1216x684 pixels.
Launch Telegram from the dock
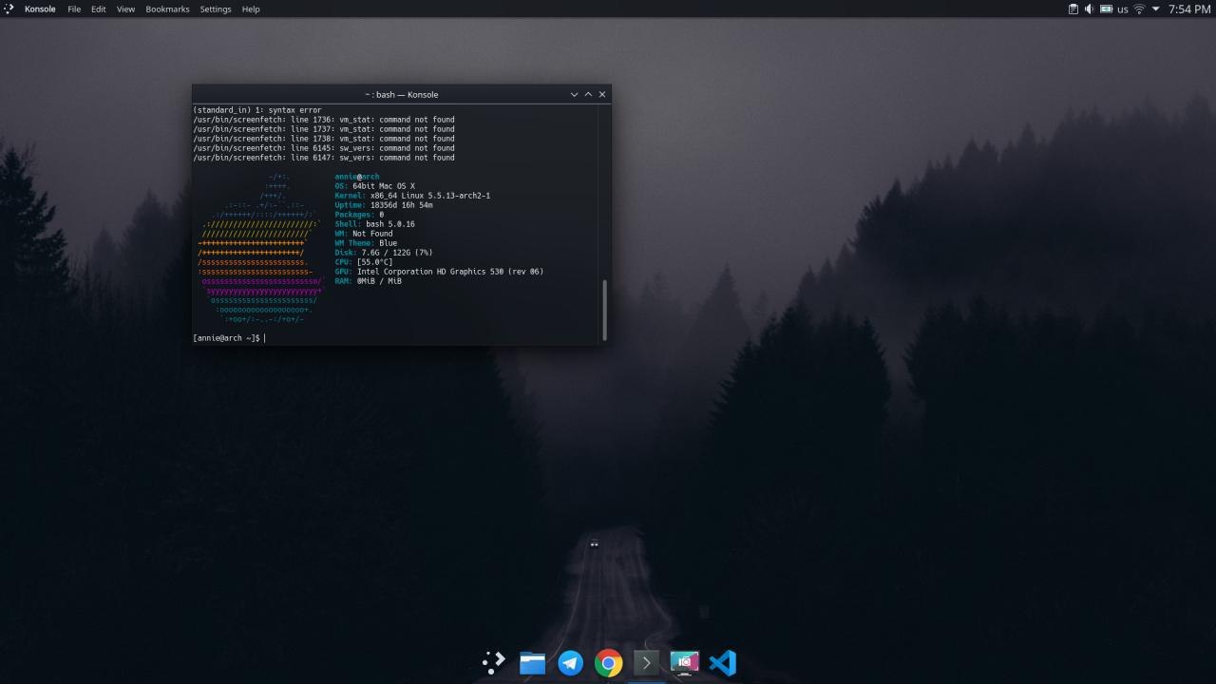click(x=570, y=662)
